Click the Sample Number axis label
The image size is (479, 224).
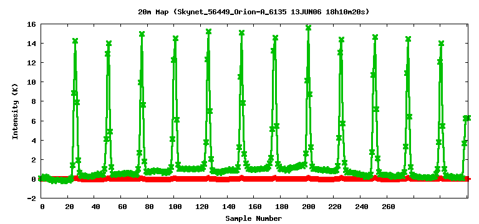click(254, 218)
